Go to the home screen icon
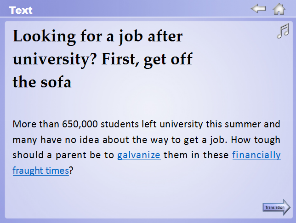The image size is (296, 223). pyautogui.click(x=279, y=9)
